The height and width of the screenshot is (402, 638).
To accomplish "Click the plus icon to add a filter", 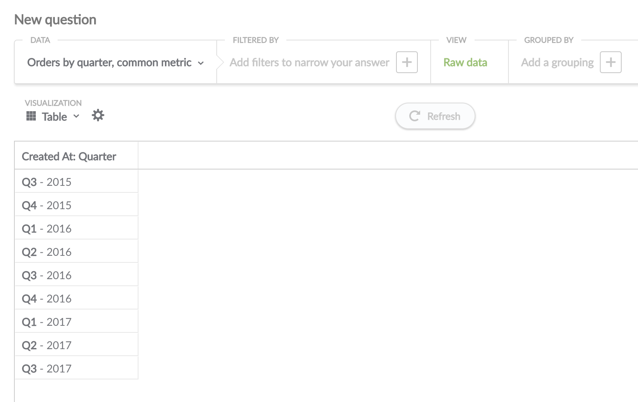I will tap(407, 62).
